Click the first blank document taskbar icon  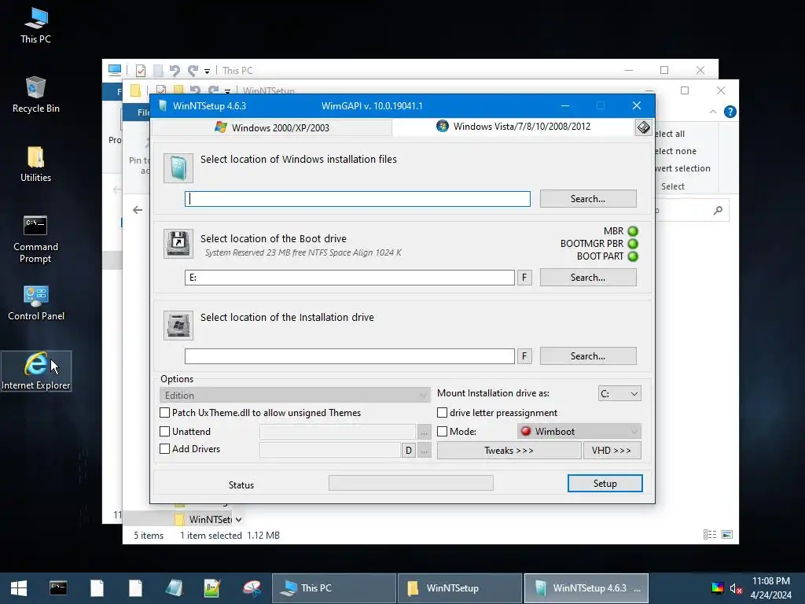coord(97,588)
